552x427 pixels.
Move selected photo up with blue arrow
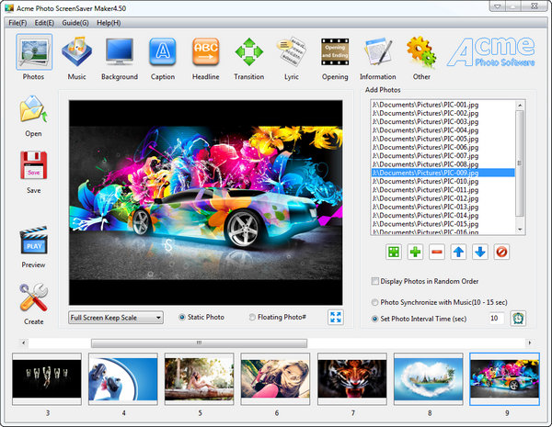[458, 251]
